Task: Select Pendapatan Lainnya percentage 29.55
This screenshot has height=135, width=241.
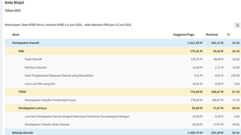Action: (236, 108)
